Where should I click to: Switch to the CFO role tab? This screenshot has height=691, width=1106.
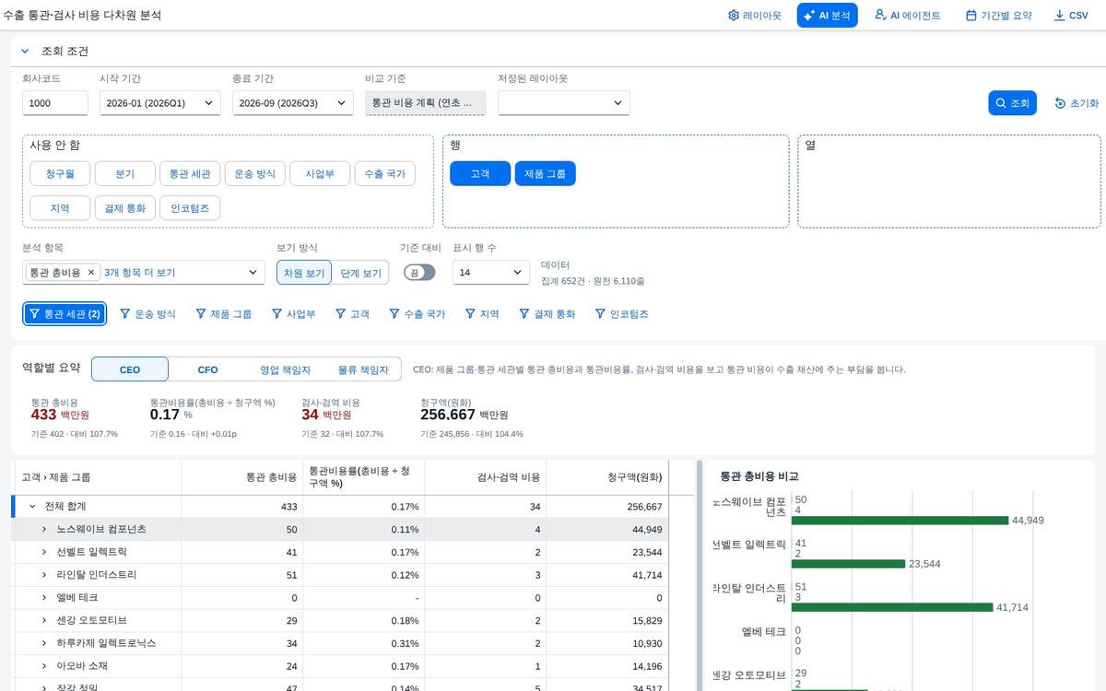(x=207, y=369)
